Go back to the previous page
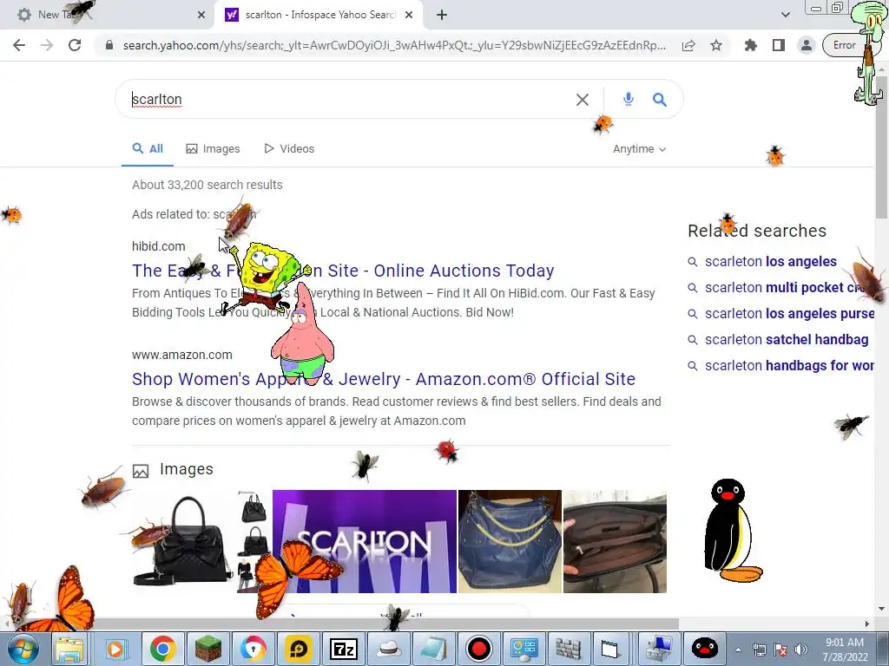Screen dimensions: 889x666 [19, 45]
